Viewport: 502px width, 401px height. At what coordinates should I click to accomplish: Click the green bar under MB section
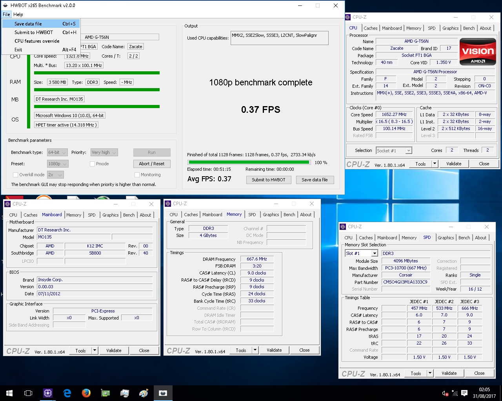point(97,107)
